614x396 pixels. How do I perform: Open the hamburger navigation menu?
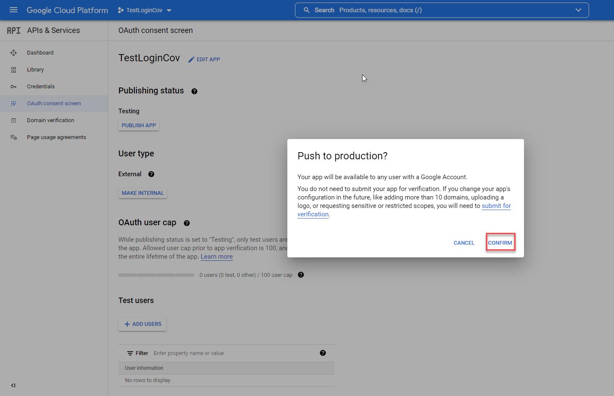(x=14, y=10)
